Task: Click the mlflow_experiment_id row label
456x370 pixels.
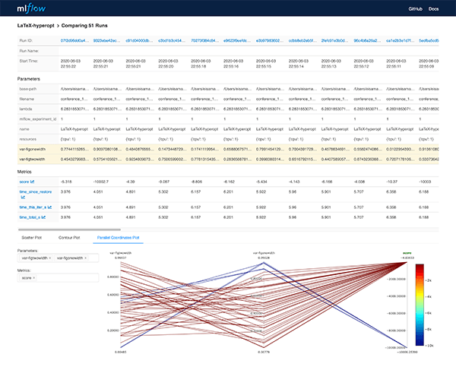Action: click(38, 119)
